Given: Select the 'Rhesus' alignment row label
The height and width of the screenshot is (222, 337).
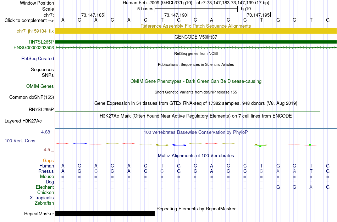Looking at the screenshot, I should [x=46, y=171].
